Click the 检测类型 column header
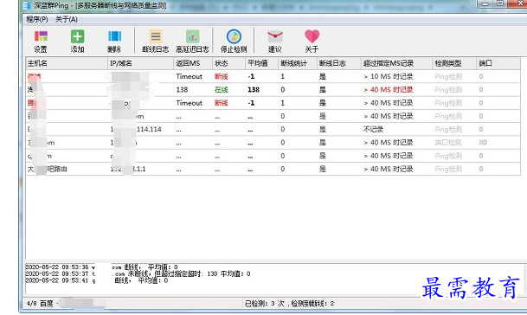The height and width of the screenshot is (315, 527). click(454, 63)
